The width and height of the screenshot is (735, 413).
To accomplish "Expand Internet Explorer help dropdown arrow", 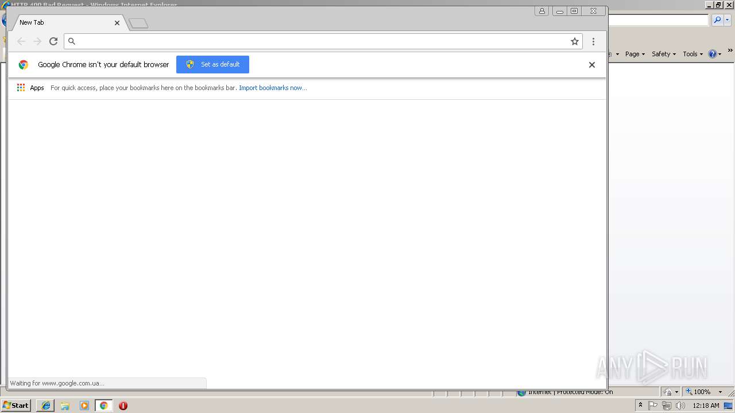I will [720, 54].
